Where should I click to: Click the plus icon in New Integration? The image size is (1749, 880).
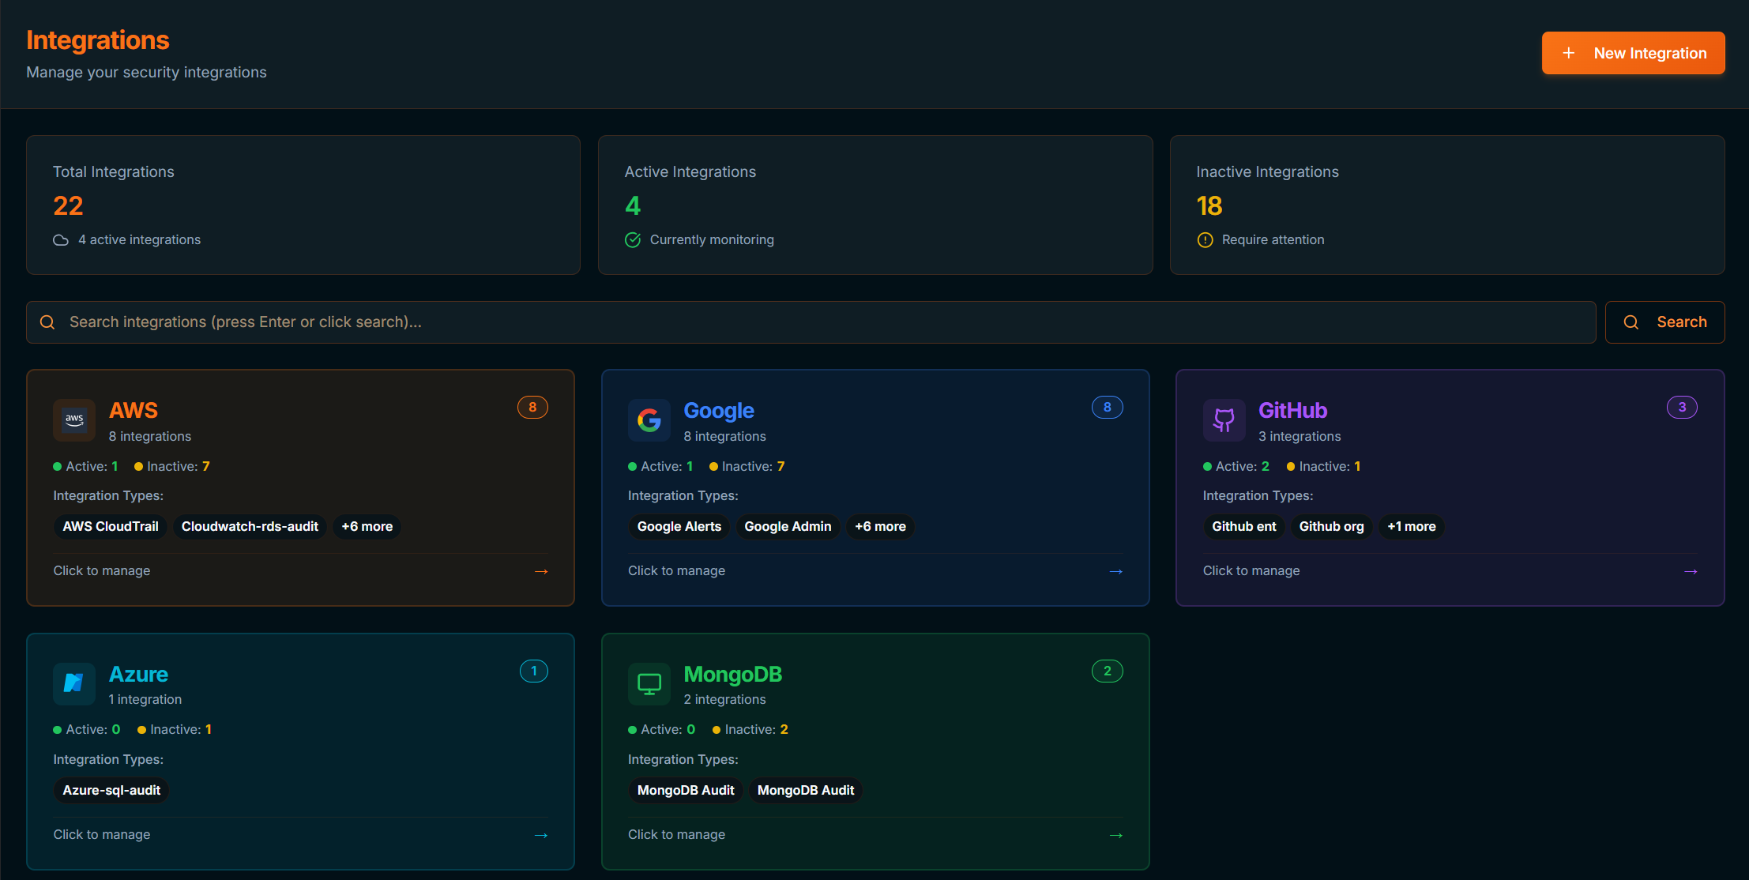[x=1569, y=53]
